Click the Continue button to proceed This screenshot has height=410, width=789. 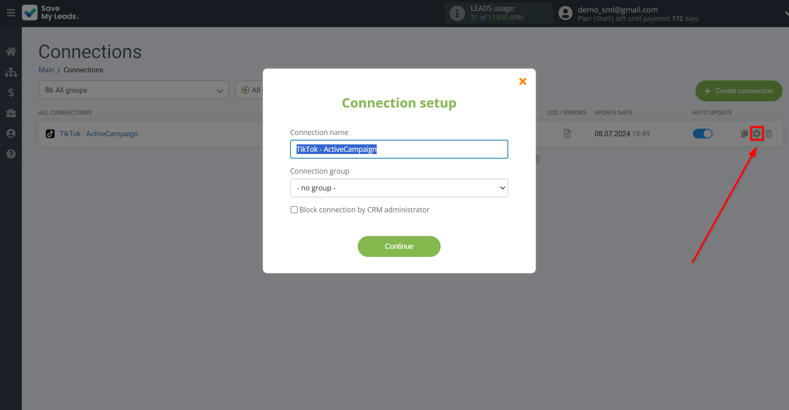coord(399,246)
